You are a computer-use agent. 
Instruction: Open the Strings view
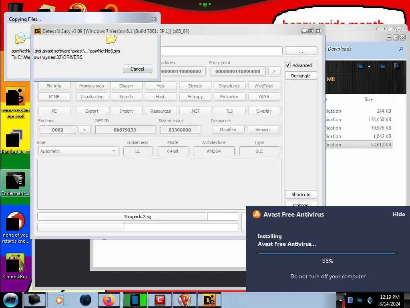(x=195, y=86)
